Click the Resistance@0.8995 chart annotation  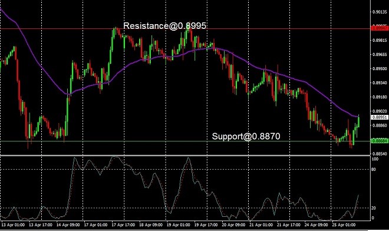click(x=164, y=25)
